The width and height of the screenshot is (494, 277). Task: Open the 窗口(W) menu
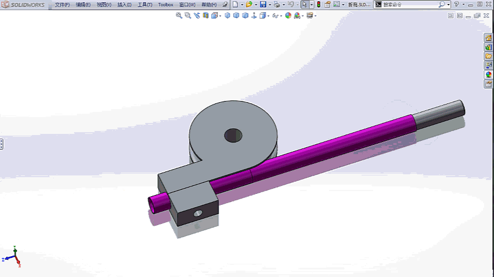tap(187, 5)
